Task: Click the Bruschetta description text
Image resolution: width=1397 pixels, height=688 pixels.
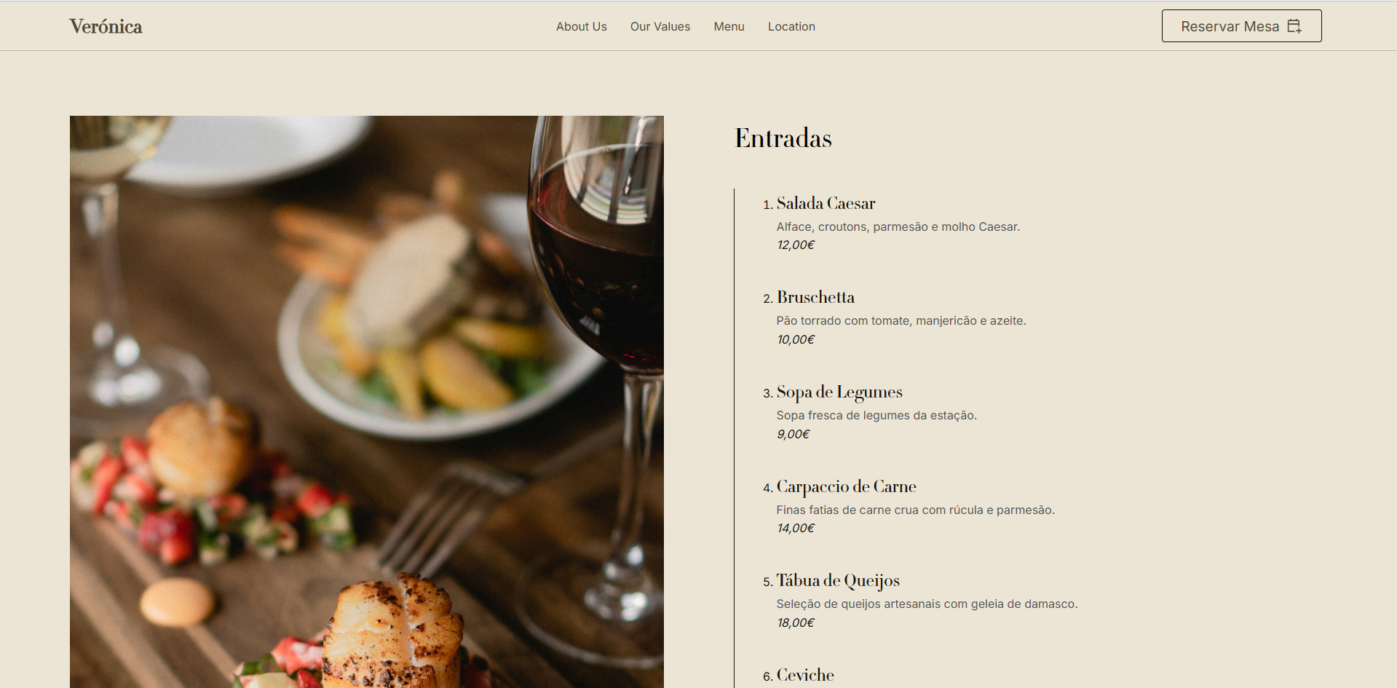Action: (x=901, y=321)
